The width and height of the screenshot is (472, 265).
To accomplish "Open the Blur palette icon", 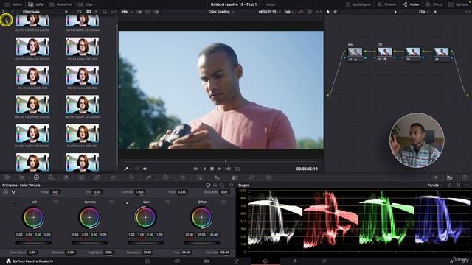I will pos(217,177).
